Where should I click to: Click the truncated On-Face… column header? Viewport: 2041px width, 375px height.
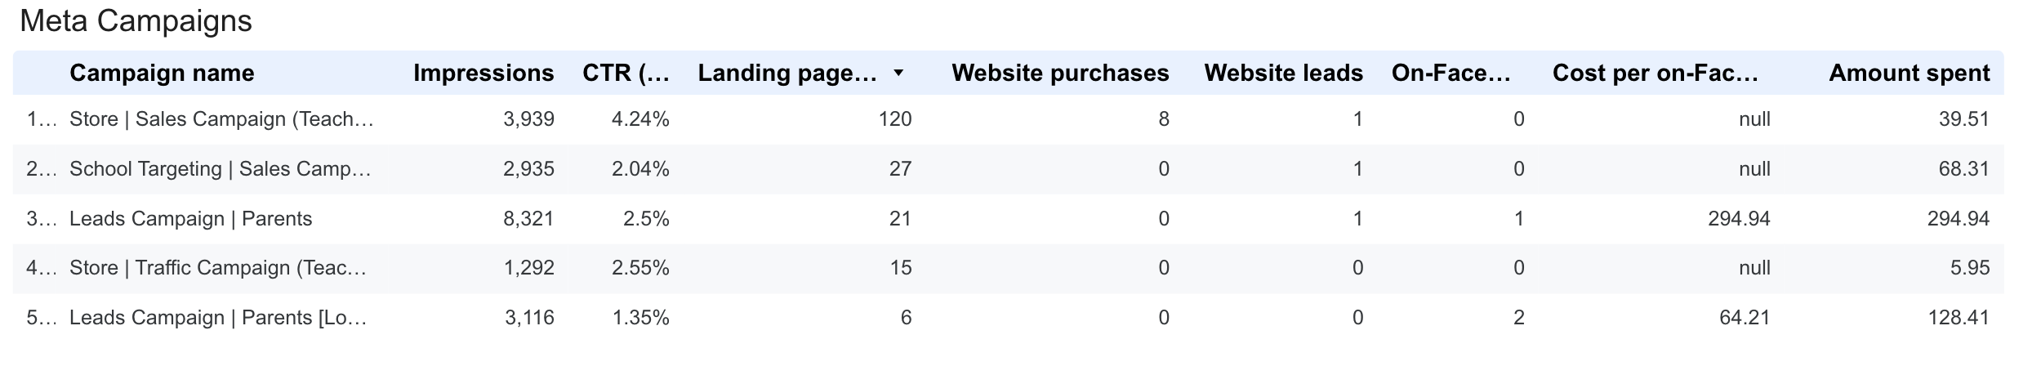tap(1451, 74)
